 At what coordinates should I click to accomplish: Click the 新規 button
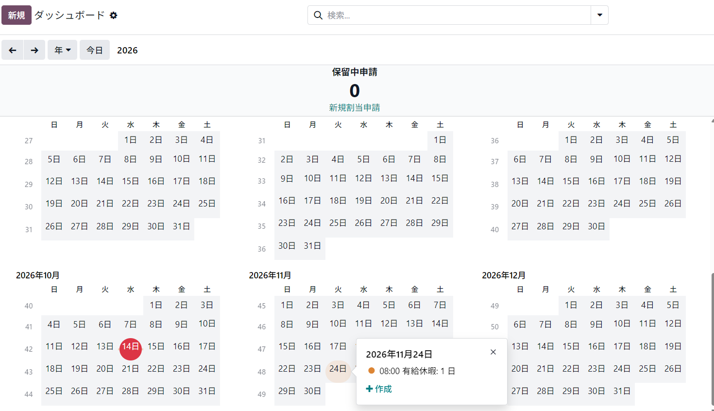[x=17, y=15]
